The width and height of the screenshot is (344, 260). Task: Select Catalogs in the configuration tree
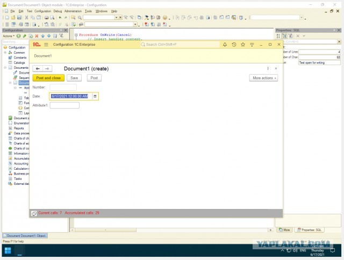pyautogui.click(x=19, y=63)
